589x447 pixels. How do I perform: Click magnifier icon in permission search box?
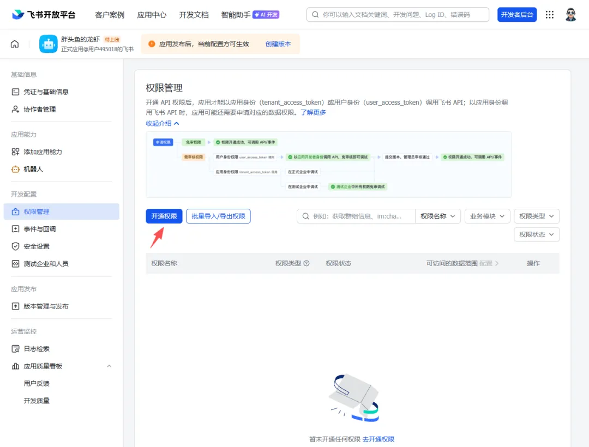pyautogui.click(x=306, y=216)
